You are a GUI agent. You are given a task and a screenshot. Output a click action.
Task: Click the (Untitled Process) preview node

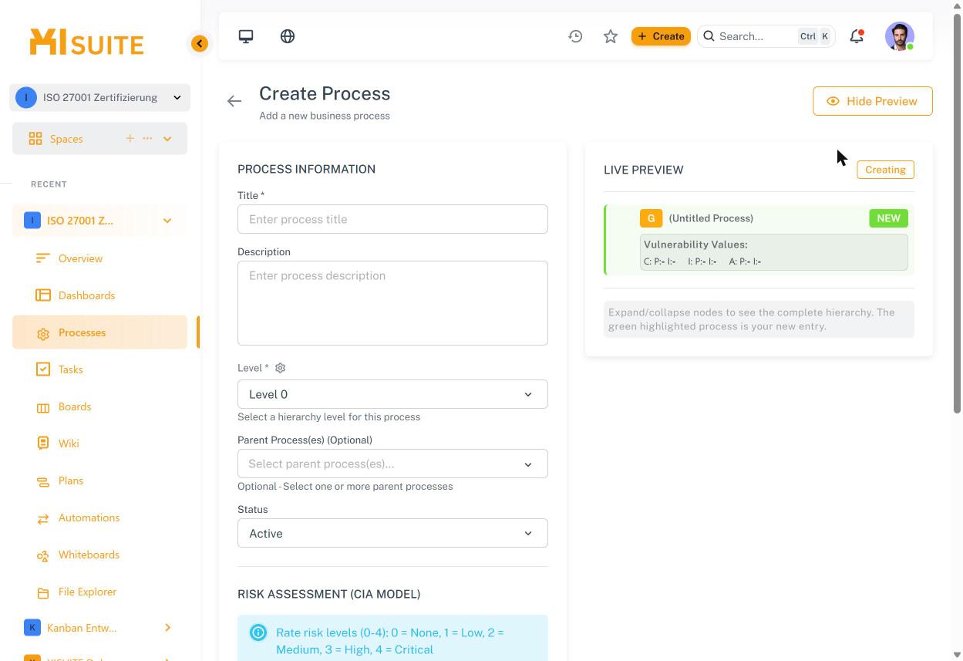(x=711, y=218)
